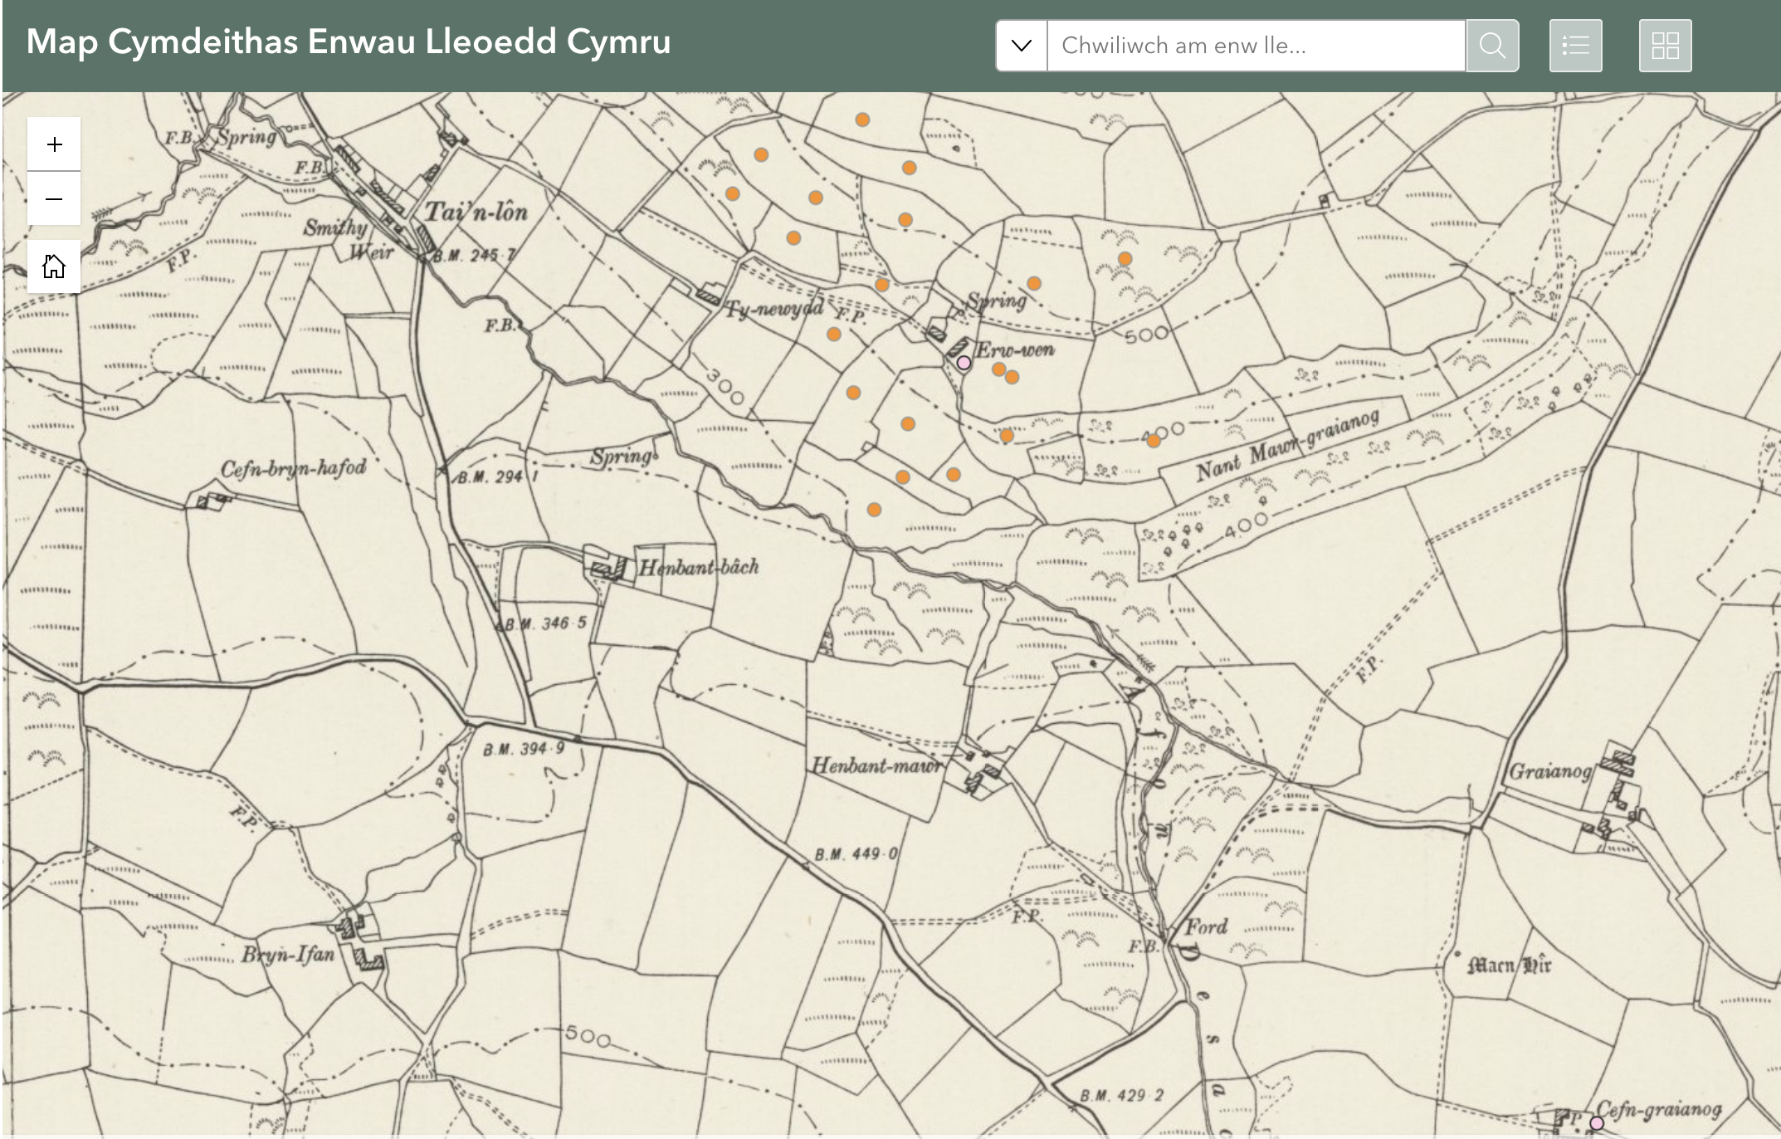
Task: Zoom in on the map
Action: point(54,145)
